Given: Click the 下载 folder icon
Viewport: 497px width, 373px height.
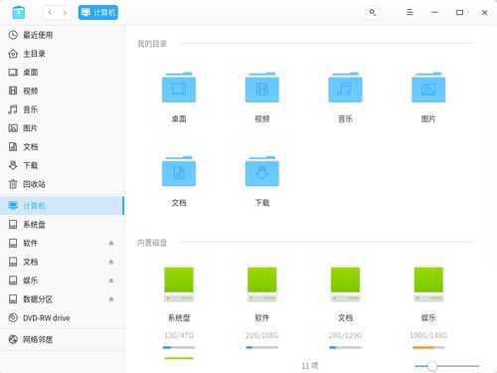Looking at the screenshot, I should pyautogui.click(x=262, y=171).
